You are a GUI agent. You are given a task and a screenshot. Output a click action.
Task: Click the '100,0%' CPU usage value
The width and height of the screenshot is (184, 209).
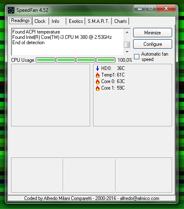(x=125, y=60)
